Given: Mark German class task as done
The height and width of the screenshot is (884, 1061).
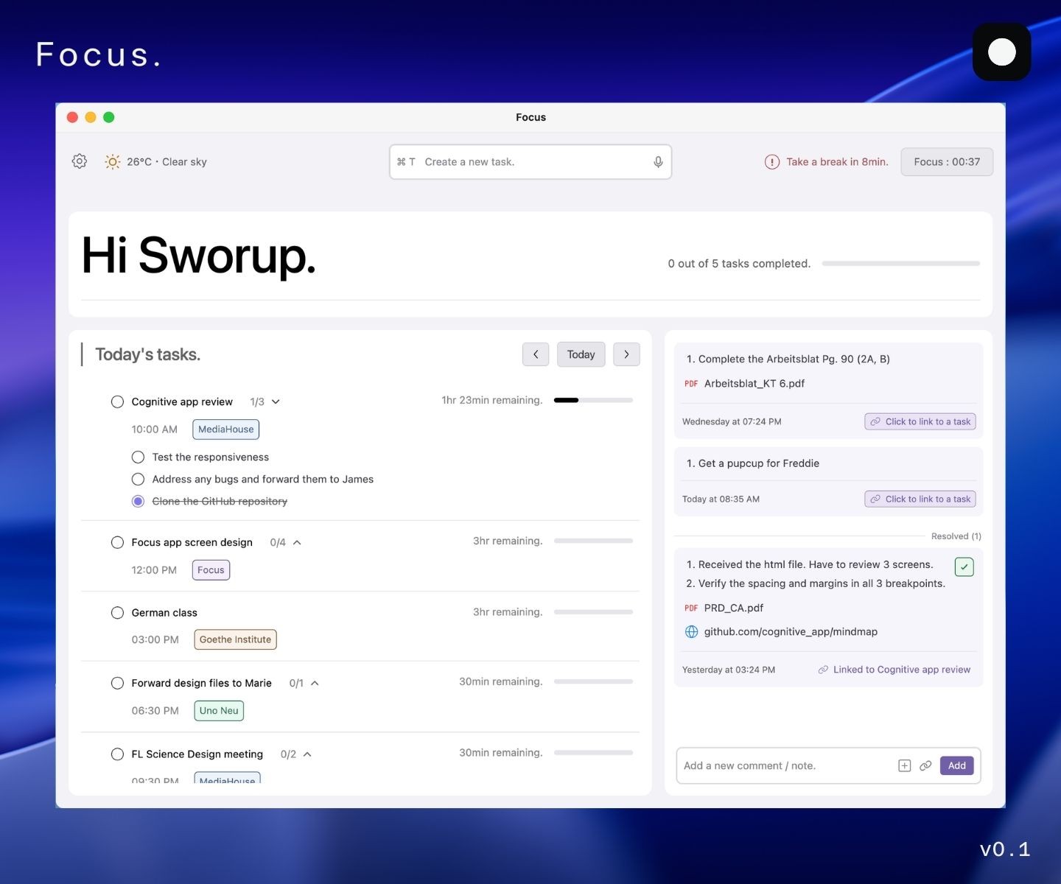Looking at the screenshot, I should point(117,612).
